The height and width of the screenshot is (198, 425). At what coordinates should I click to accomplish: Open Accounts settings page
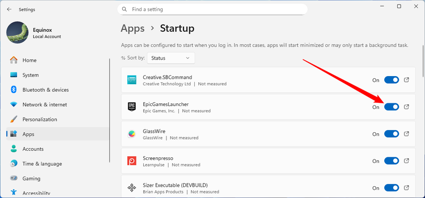[x=58, y=149]
